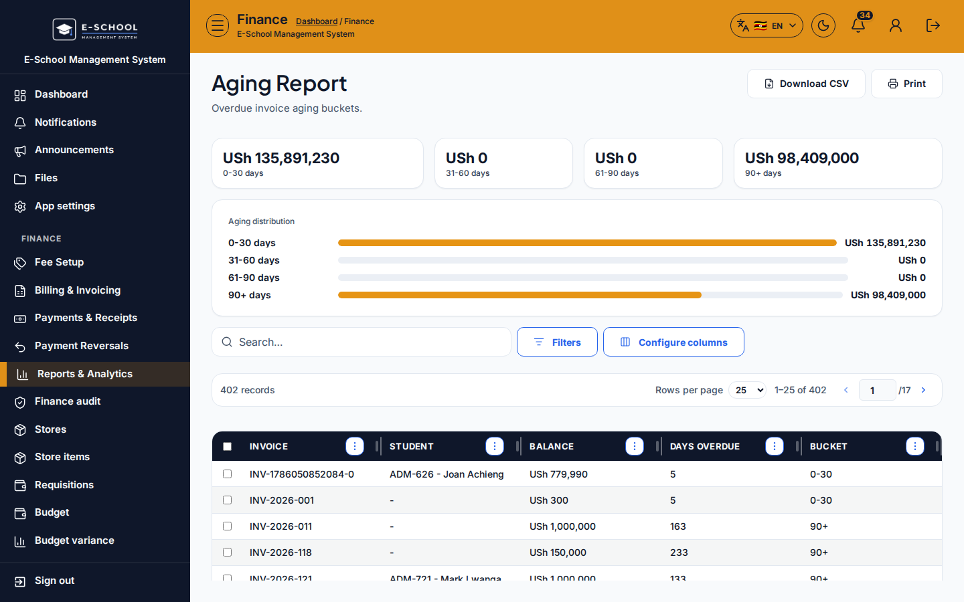
Task: Click student cell ADM-626 - Joan Achieng
Action: 447,474
